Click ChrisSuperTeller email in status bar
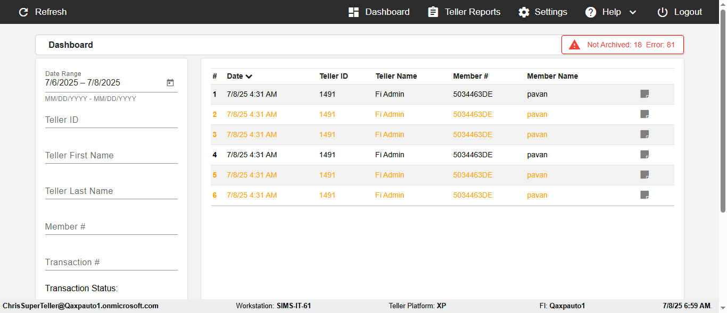Image resolution: width=727 pixels, height=313 pixels. (x=80, y=306)
